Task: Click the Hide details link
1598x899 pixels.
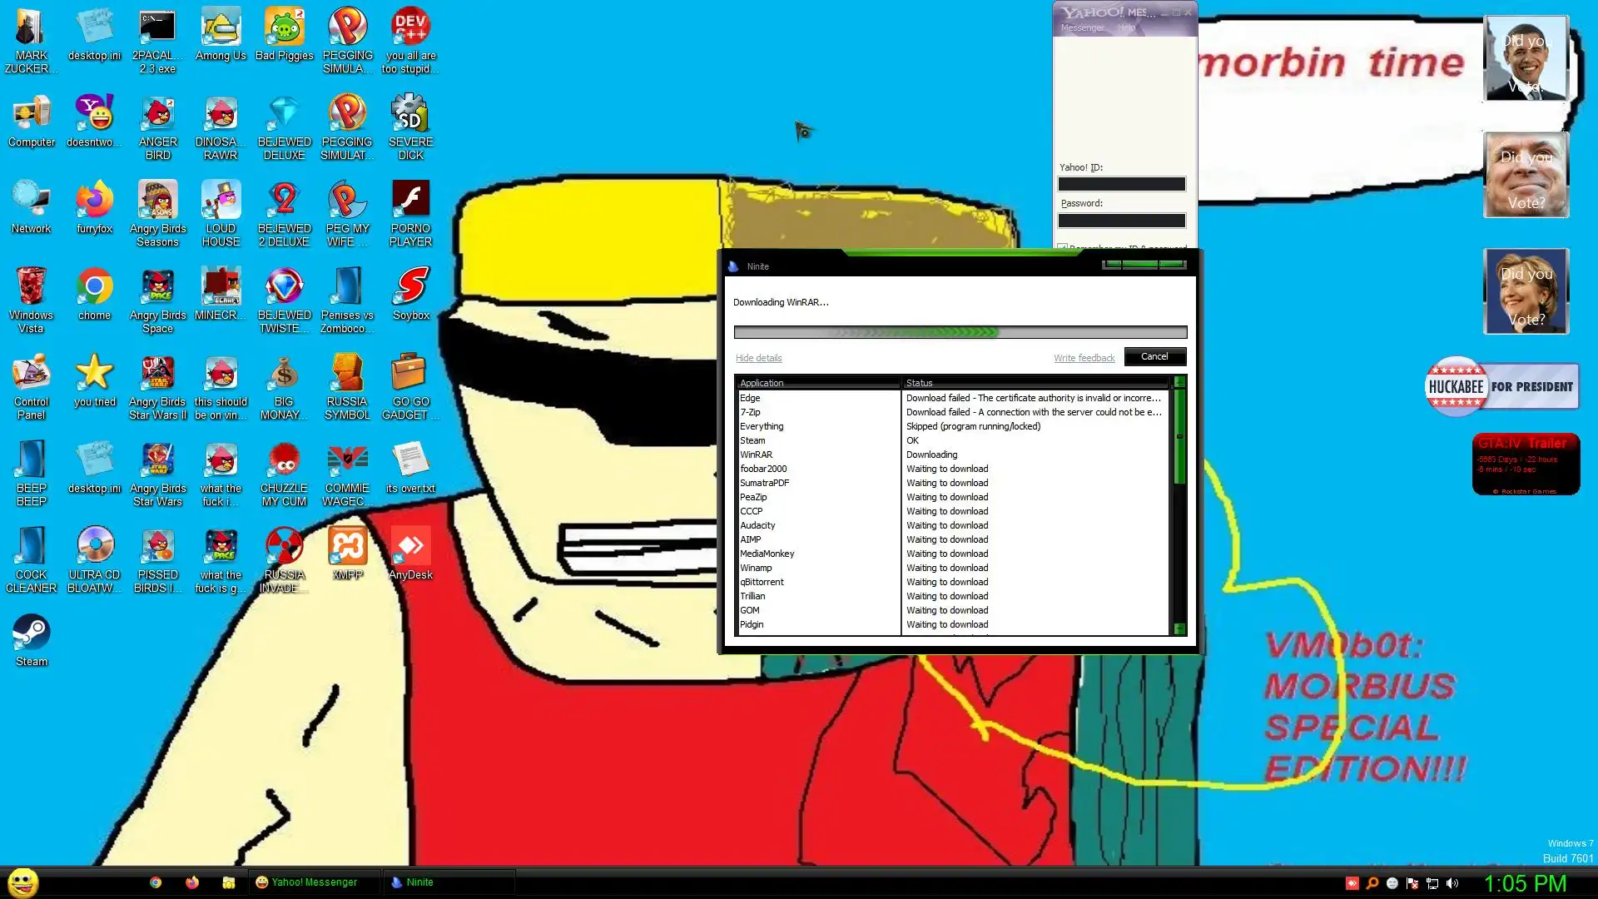Action: (758, 358)
